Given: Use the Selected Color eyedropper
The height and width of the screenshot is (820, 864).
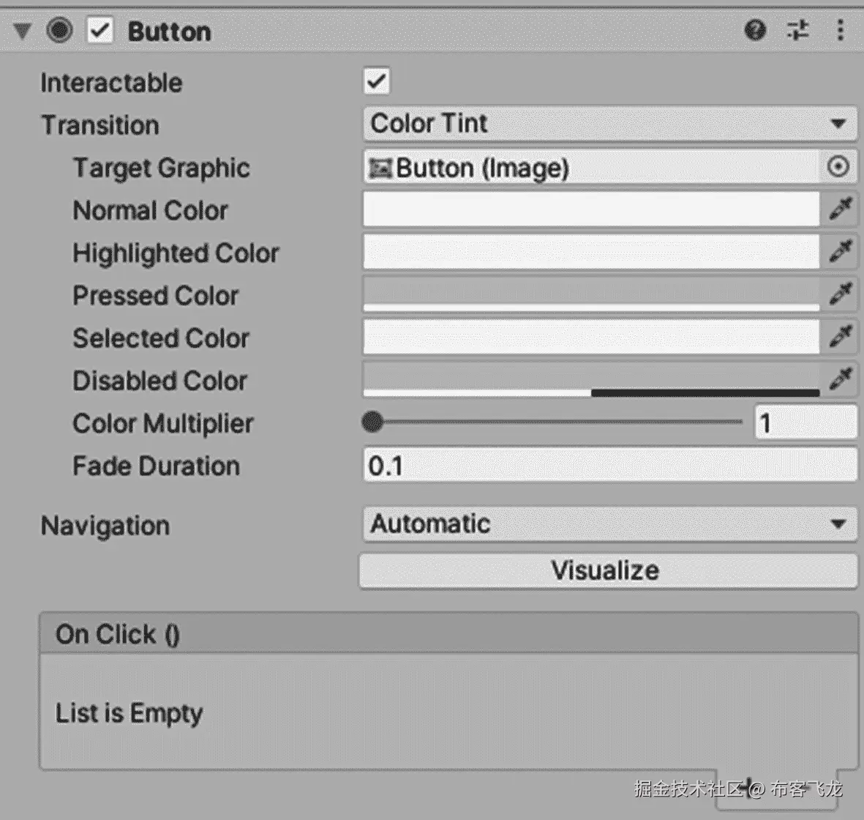Looking at the screenshot, I should pos(841,336).
